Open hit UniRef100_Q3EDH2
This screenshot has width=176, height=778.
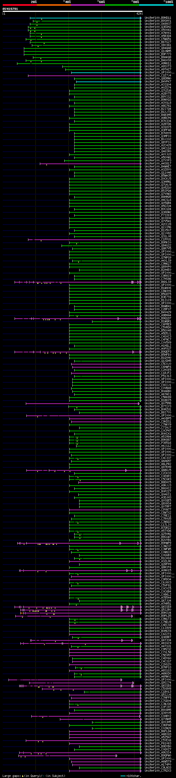click(158, 27)
